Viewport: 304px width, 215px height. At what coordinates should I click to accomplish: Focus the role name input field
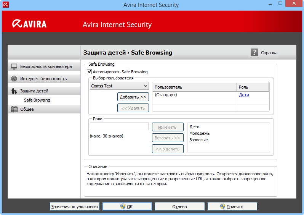(x=119, y=126)
